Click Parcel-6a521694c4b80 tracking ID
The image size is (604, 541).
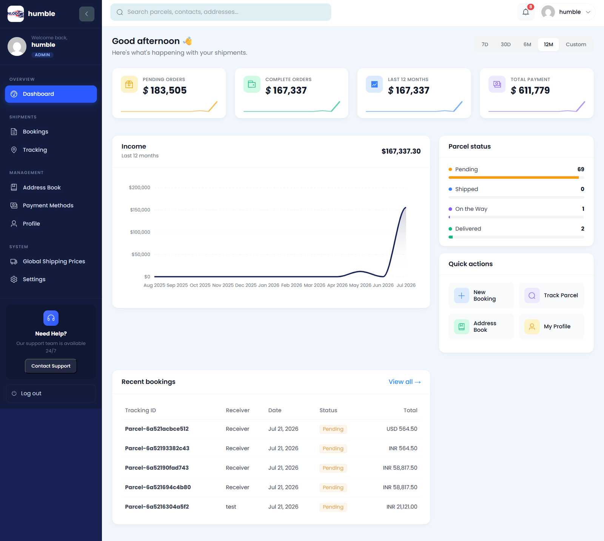158,487
